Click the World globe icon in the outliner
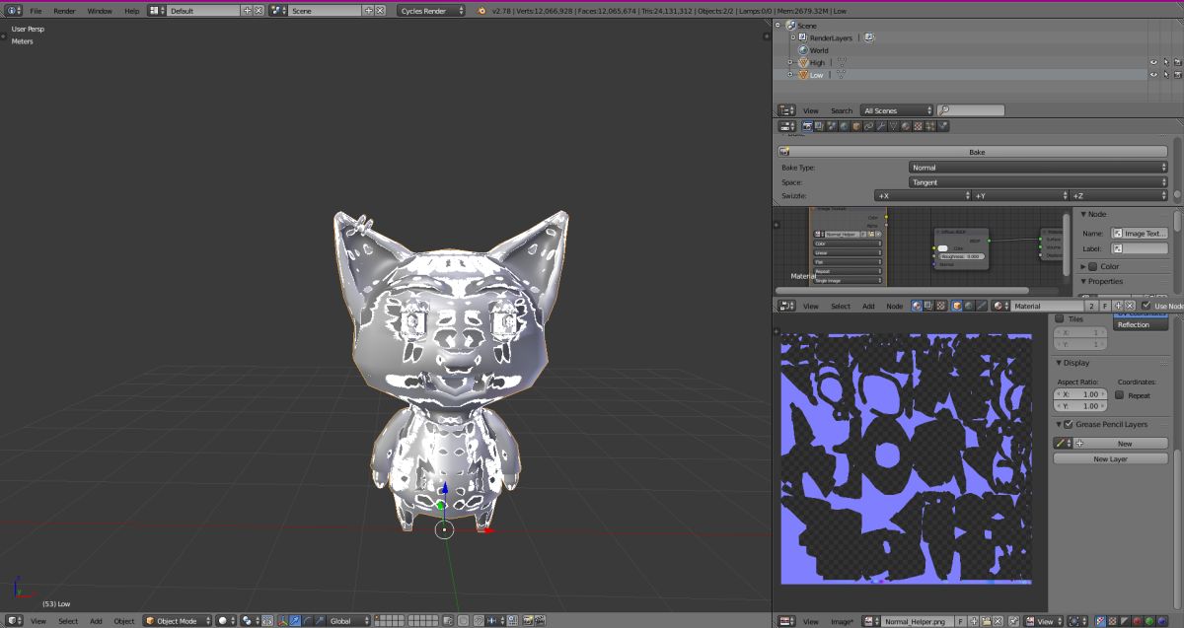 point(803,50)
